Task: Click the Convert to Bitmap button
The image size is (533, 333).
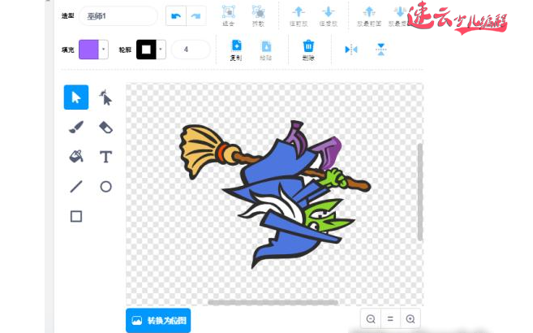Action: click(158, 320)
